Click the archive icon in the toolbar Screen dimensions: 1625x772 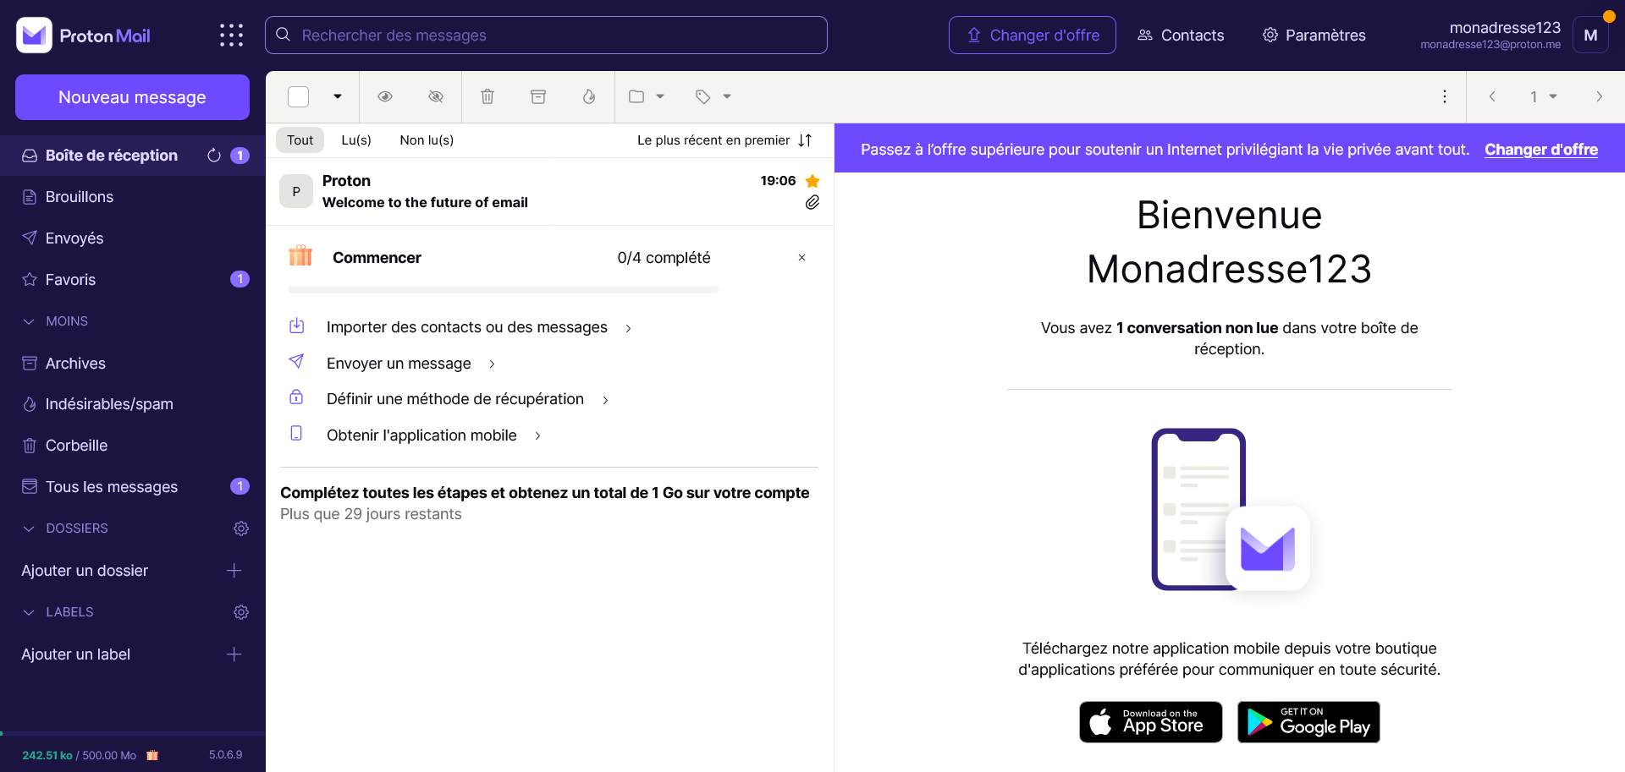(538, 96)
